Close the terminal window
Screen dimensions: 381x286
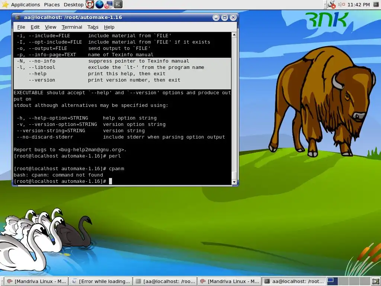click(x=233, y=18)
